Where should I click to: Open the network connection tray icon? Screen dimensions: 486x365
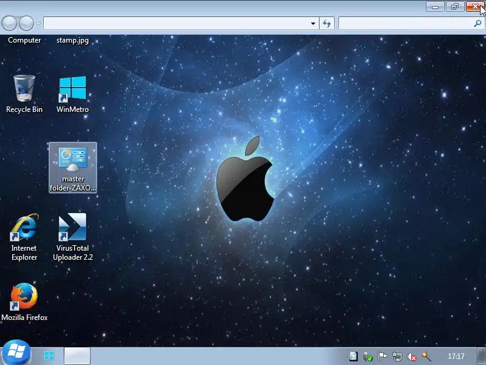pyautogui.click(x=397, y=356)
